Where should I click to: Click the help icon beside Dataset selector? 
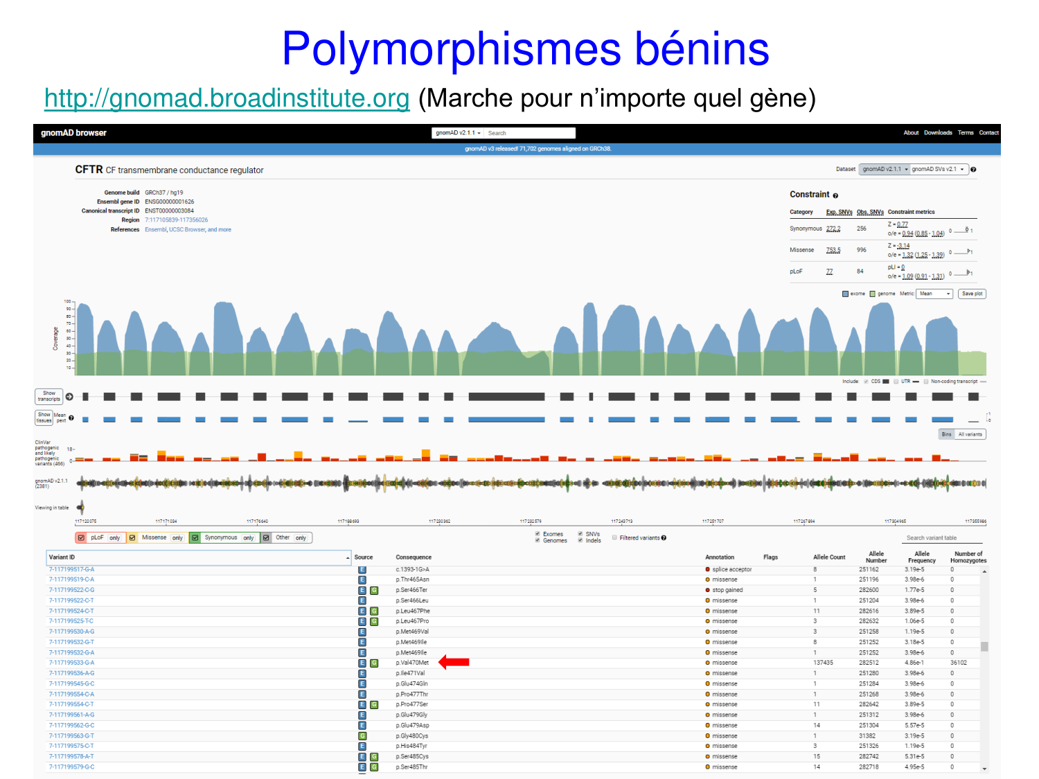973,170
